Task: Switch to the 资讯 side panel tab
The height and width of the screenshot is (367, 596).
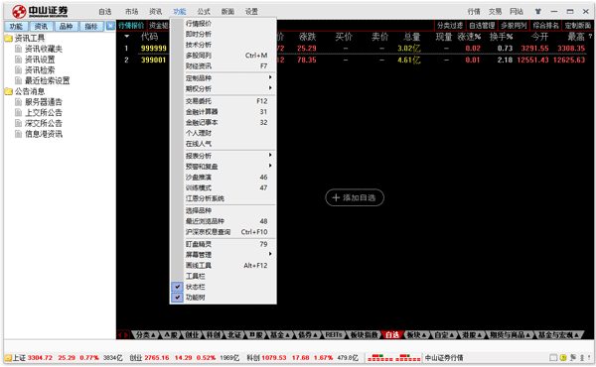Action: 41,26
